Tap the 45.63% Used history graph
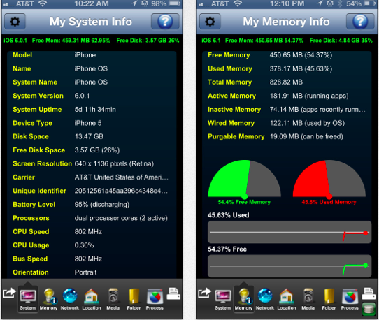Viewport: 379px width, 320px height. (x=289, y=232)
